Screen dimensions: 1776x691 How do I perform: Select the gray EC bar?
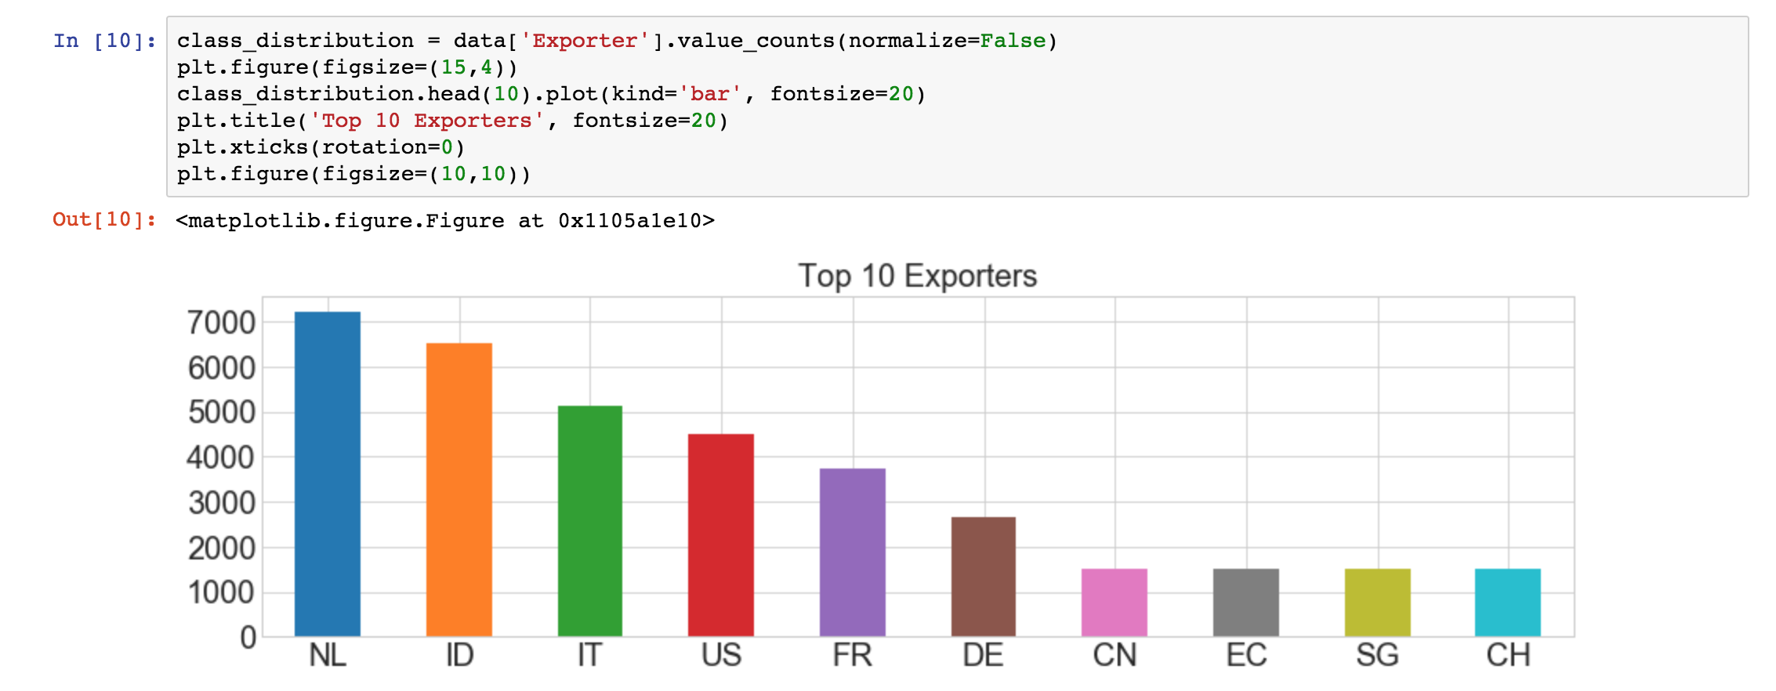click(x=1246, y=602)
